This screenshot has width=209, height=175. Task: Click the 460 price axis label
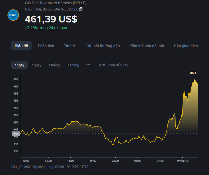tap(16, 87)
